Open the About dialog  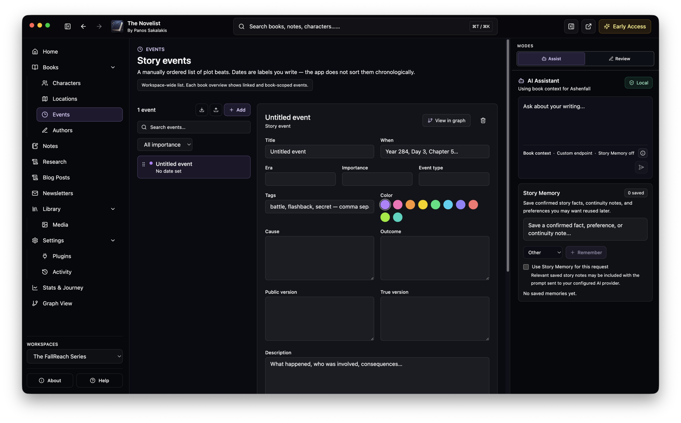(x=50, y=380)
